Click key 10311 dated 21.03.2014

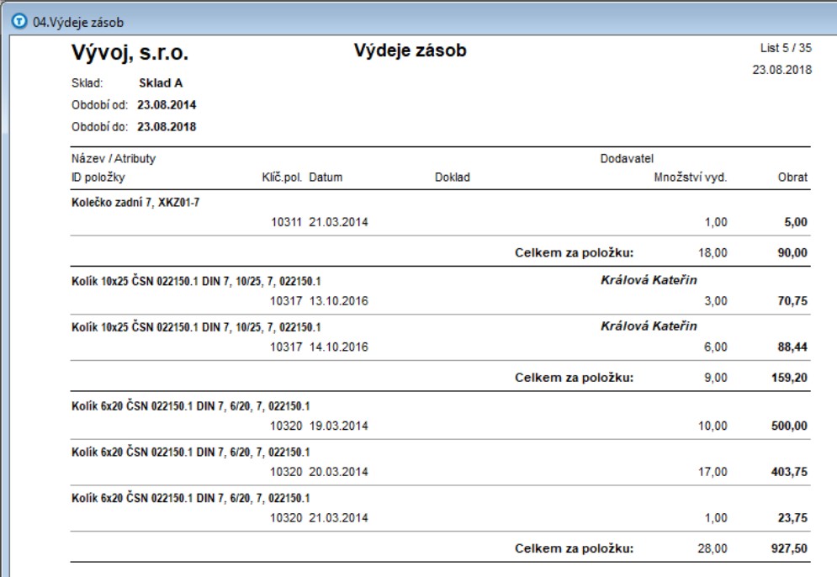click(286, 222)
